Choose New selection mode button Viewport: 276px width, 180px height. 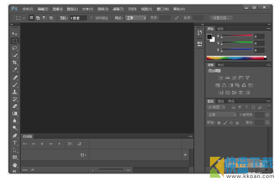coord(31,18)
